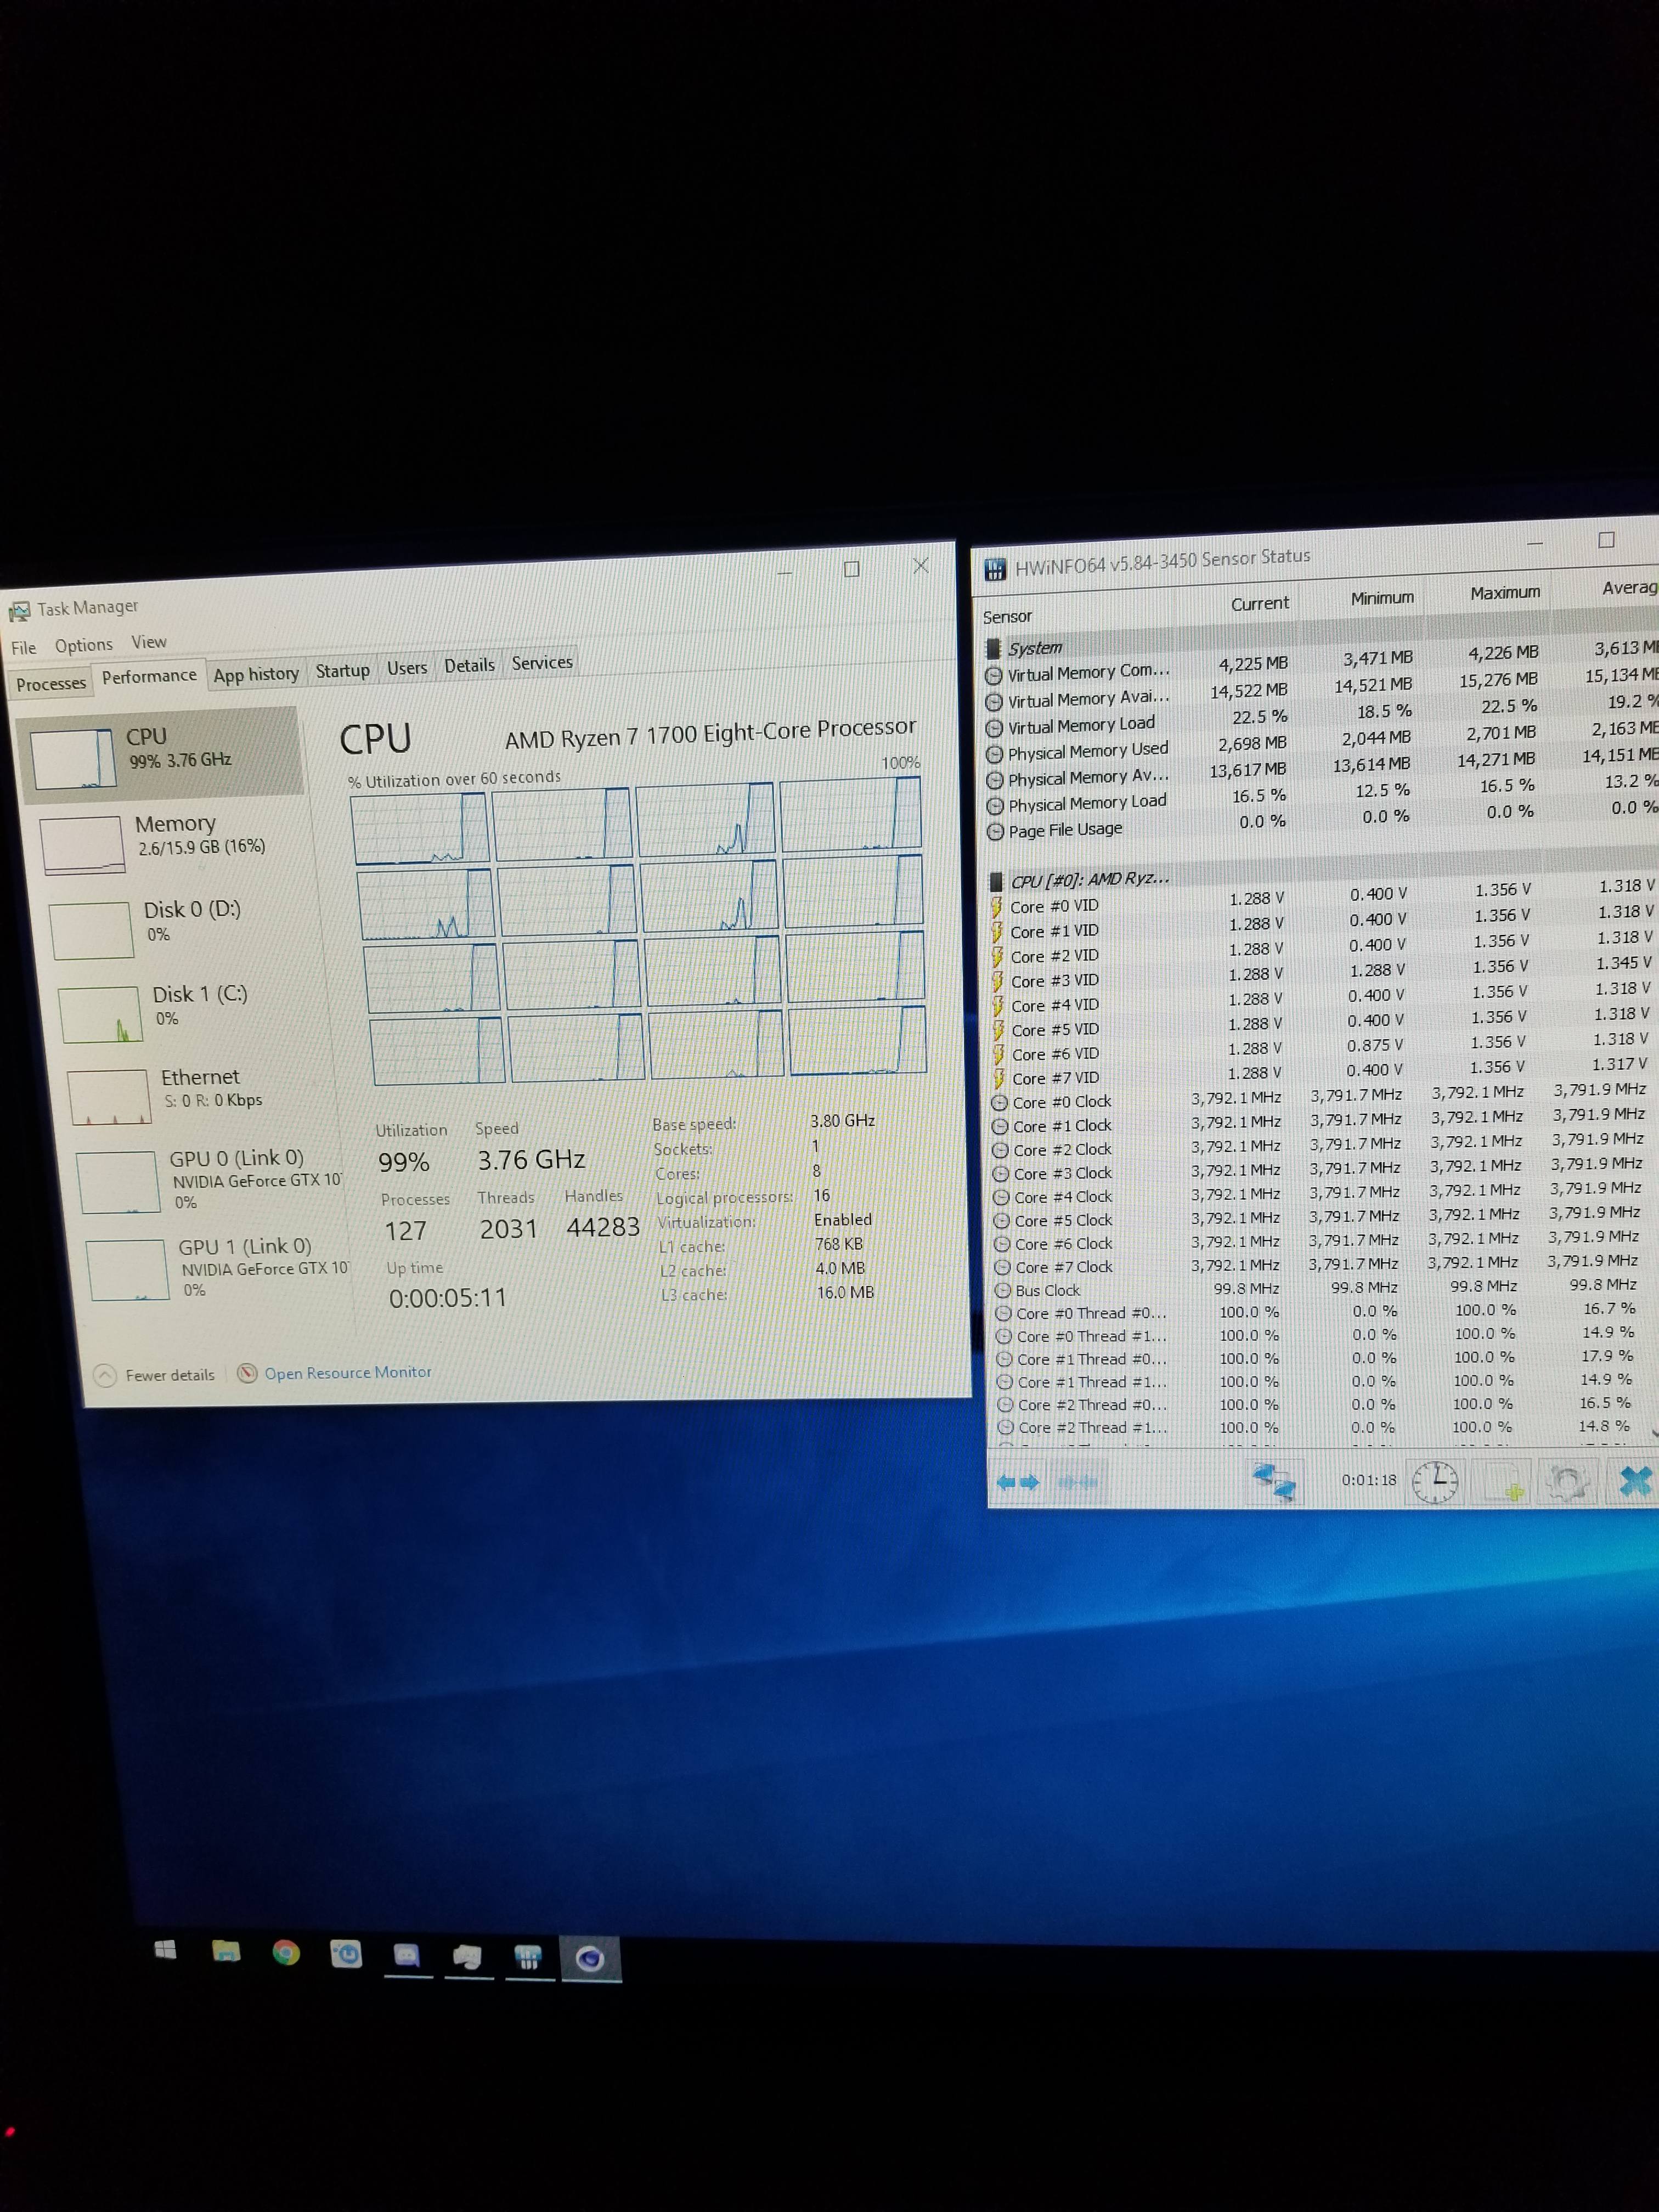This screenshot has width=1659, height=2212.
Task: Switch to the App history tab
Action: pyautogui.click(x=256, y=674)
